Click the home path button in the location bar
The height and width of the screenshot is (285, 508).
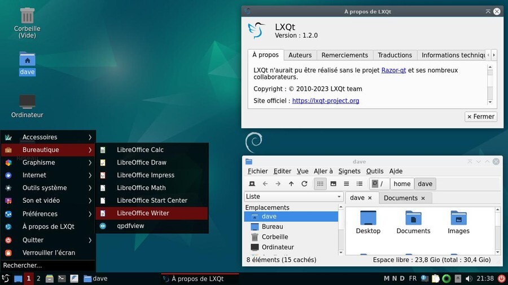(x=402, y=184)
